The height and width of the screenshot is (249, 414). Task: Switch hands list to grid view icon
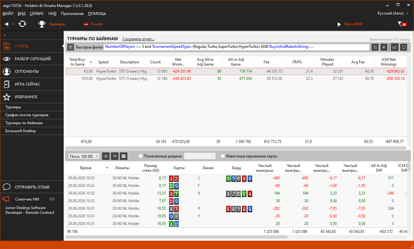pyautogui.click(x=123, y=156)
